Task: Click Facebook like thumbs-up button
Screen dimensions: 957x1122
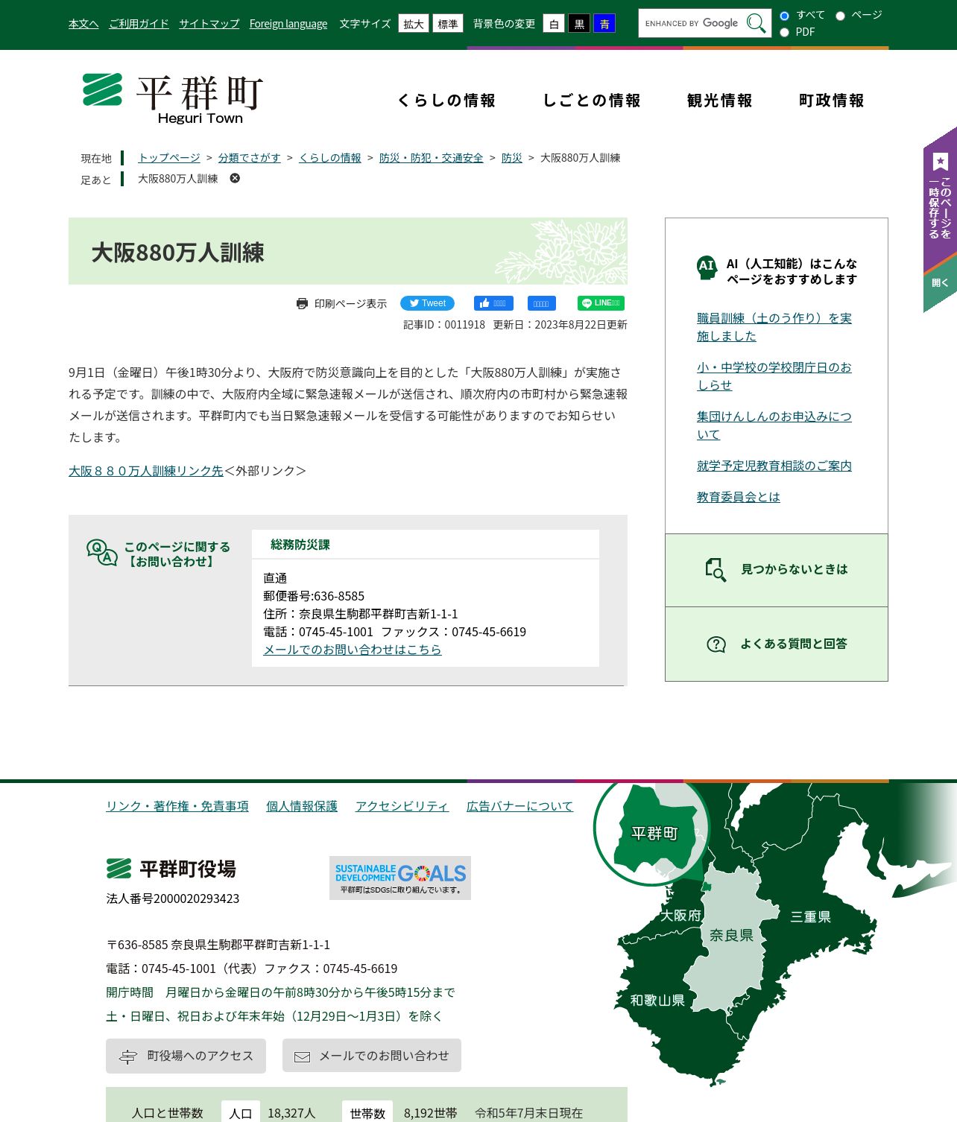Action: click(493, 303)
